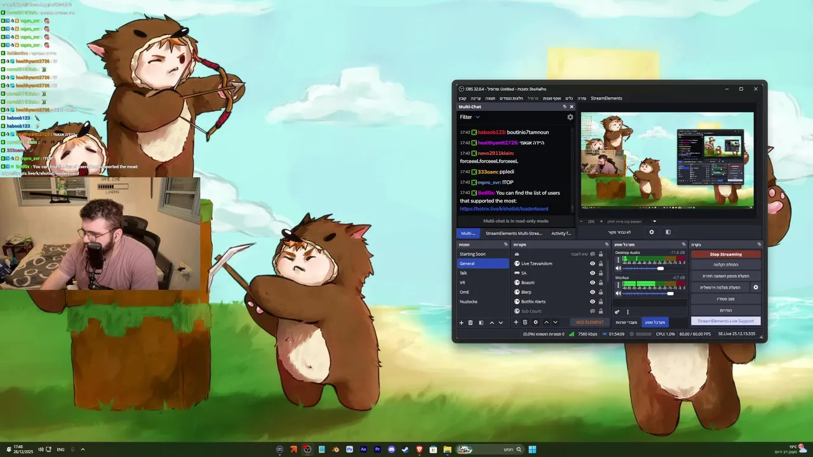The height and width of the screenshot is (457, 813).
Task: Show the Sub Count source
Action: [x=593, y=311]
